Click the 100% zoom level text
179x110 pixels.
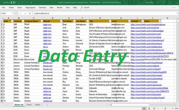coord(176,109)
